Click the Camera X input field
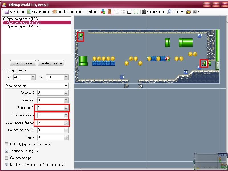The image size is (228, 171). point(51,93)
